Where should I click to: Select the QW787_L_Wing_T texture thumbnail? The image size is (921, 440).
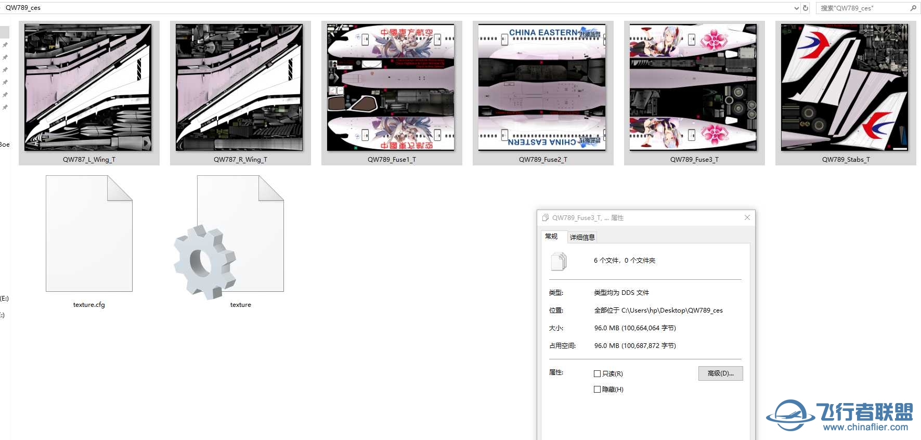tap(88, 87)
